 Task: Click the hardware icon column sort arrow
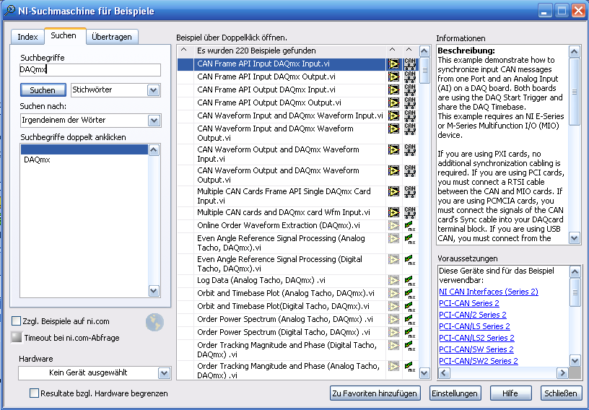(409, 50)
